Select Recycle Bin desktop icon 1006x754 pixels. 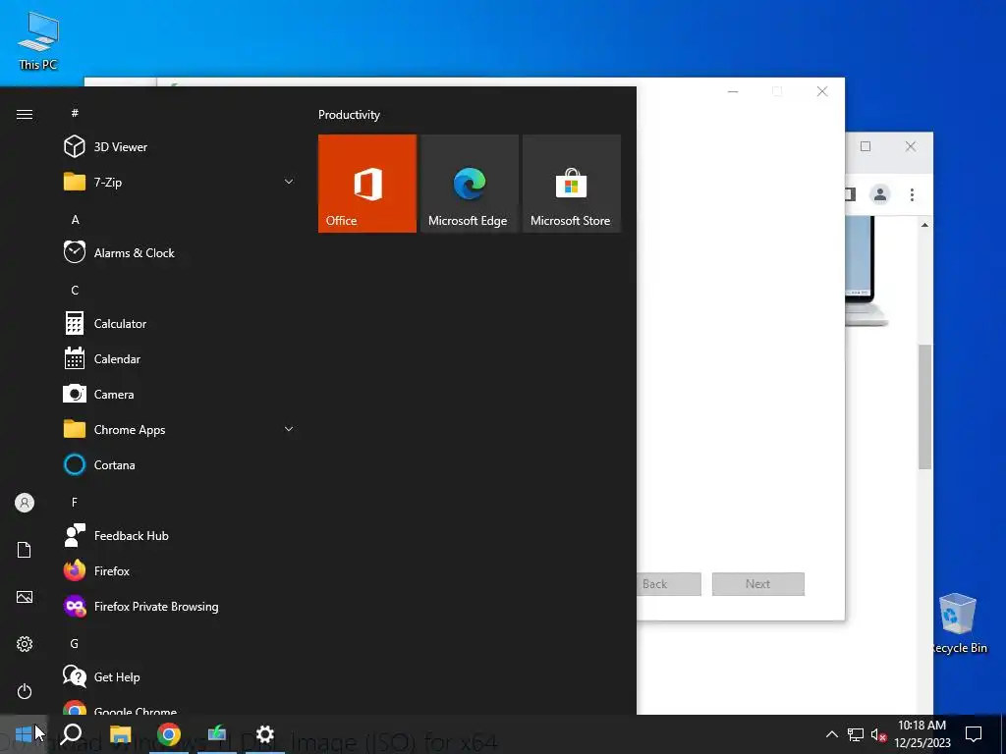(958, 622)
